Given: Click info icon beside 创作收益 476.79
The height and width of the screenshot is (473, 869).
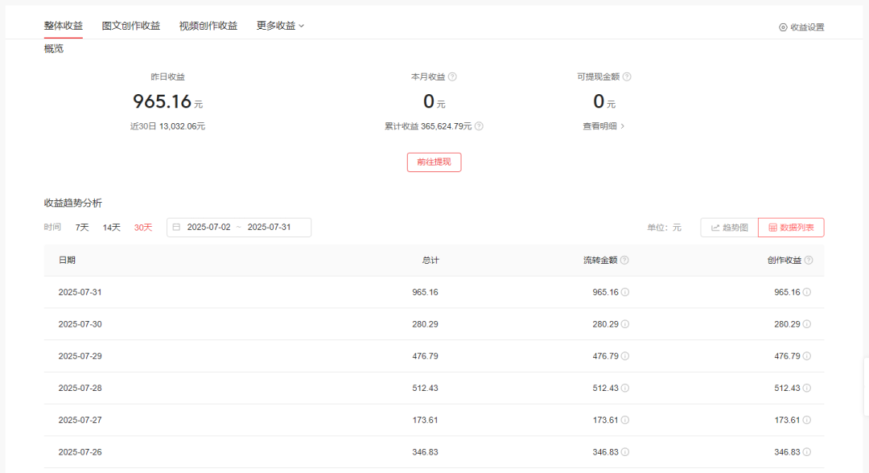Looking at the screenshot, I should click(x=807, y=356).
